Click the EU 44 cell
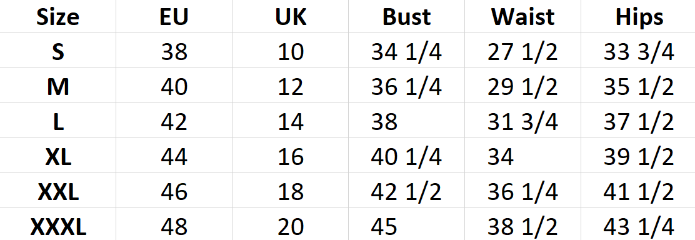Screen dimensions: 695x240 point(174,156)
